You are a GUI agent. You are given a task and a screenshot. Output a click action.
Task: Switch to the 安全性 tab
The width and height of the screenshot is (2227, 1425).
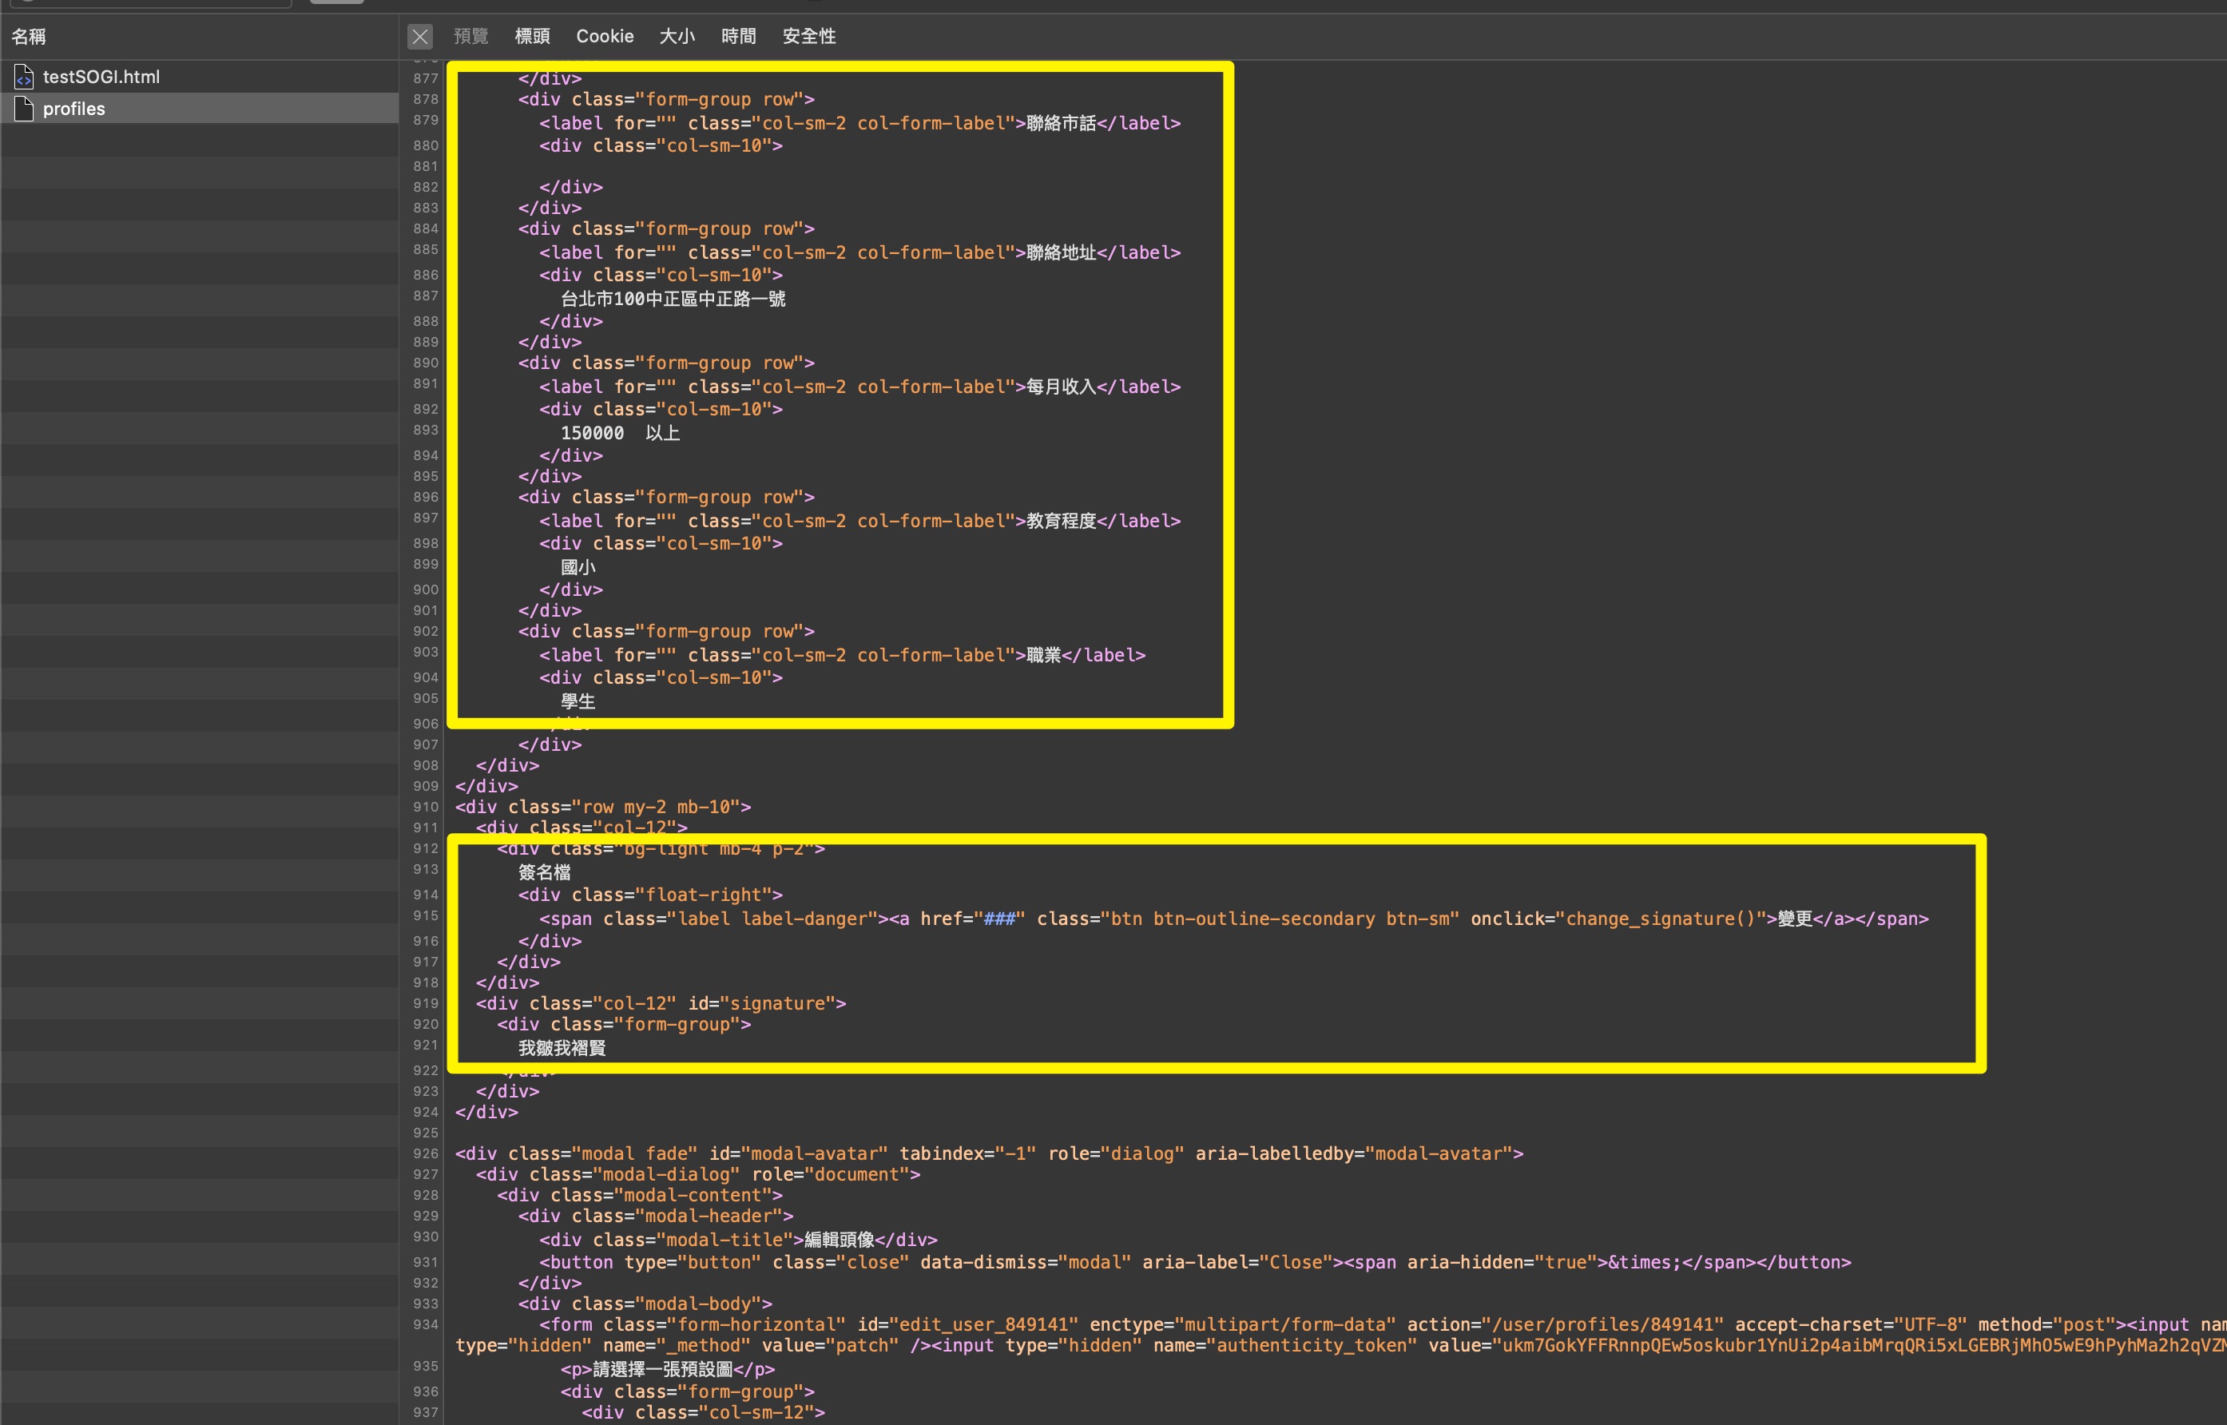808,36
